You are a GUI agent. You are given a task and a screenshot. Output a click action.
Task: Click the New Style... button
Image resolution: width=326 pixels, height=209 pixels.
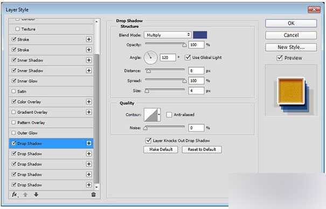[x=291, y=47]
